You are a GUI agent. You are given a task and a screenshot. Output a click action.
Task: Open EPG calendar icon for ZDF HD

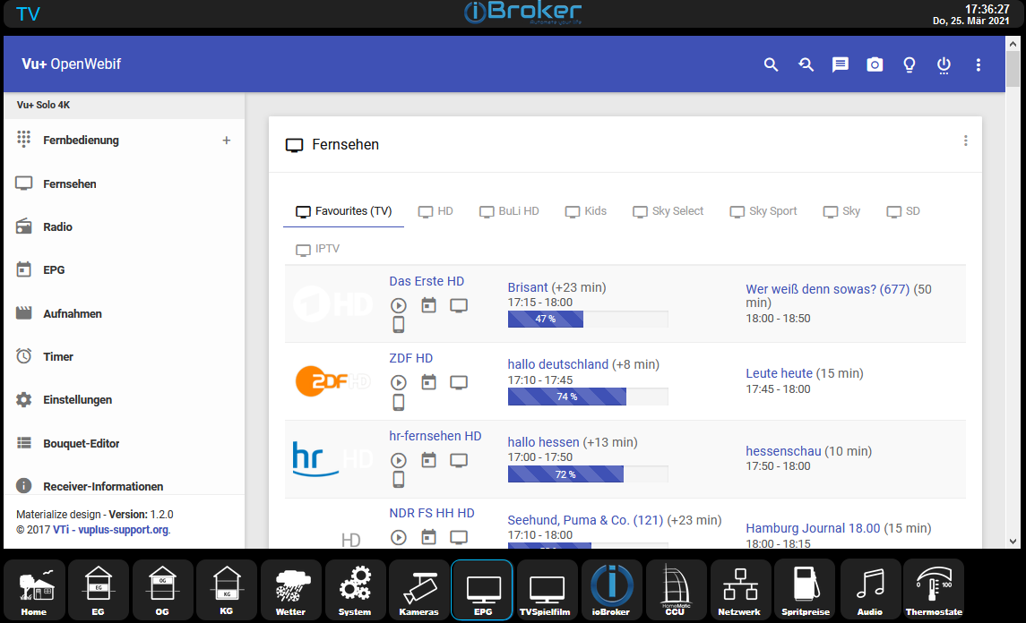coord(428,382)
